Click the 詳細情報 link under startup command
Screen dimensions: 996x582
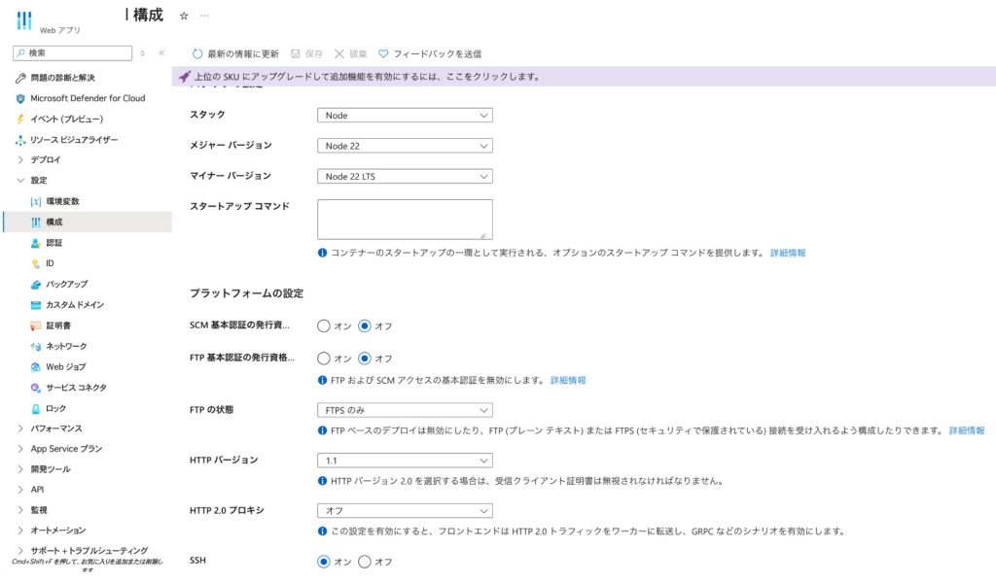point(788,253)
